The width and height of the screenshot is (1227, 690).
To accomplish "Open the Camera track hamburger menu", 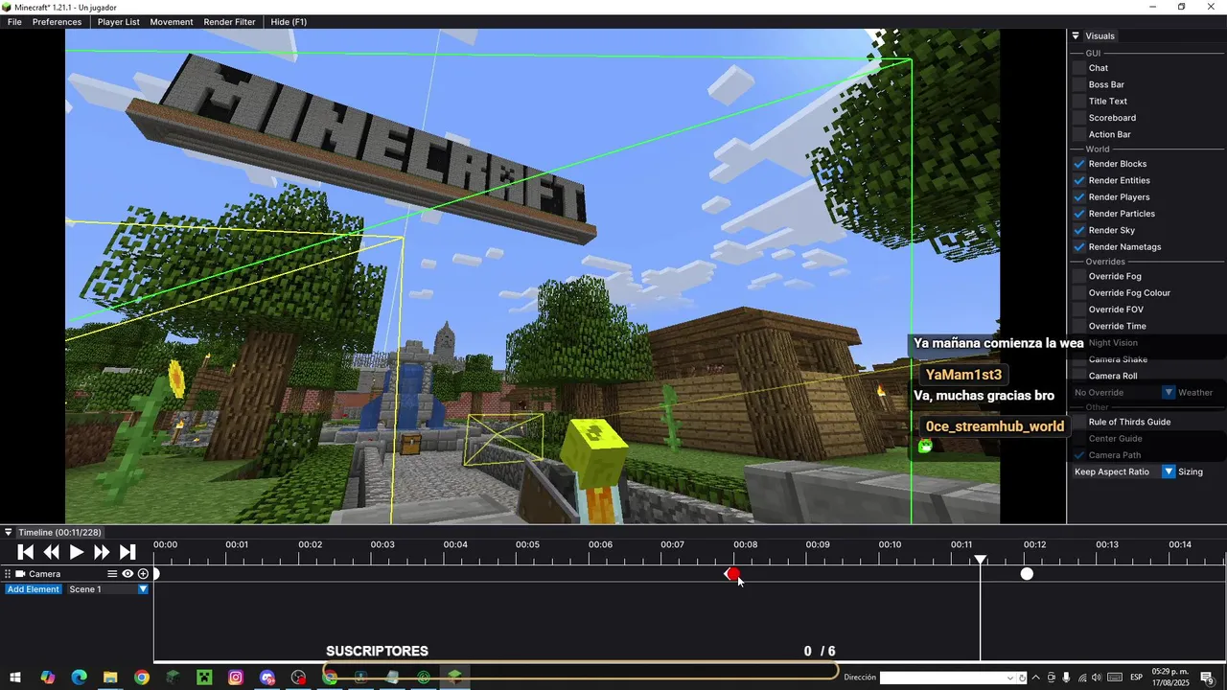I will pyautogui.click(x=112, y=574).
